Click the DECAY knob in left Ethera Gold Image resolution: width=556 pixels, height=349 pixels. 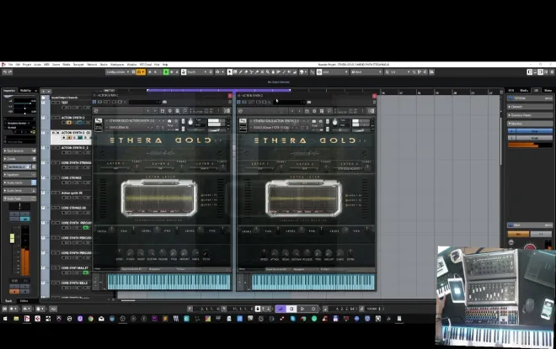[x=141, y=253]
